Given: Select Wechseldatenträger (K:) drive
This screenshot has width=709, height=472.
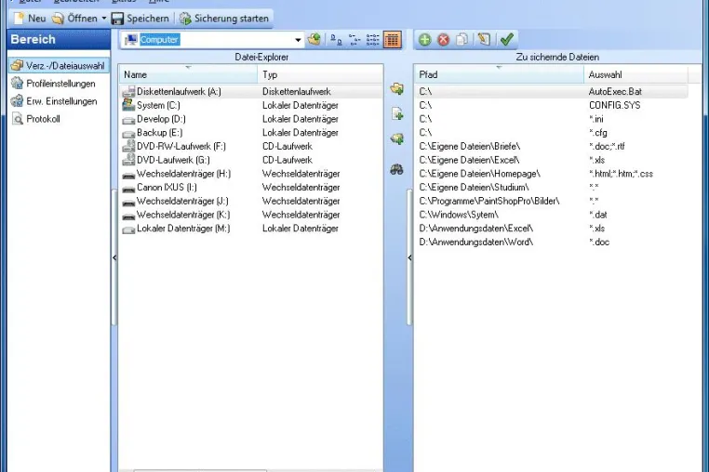Looking at the screenshot, I should [251, 215].
